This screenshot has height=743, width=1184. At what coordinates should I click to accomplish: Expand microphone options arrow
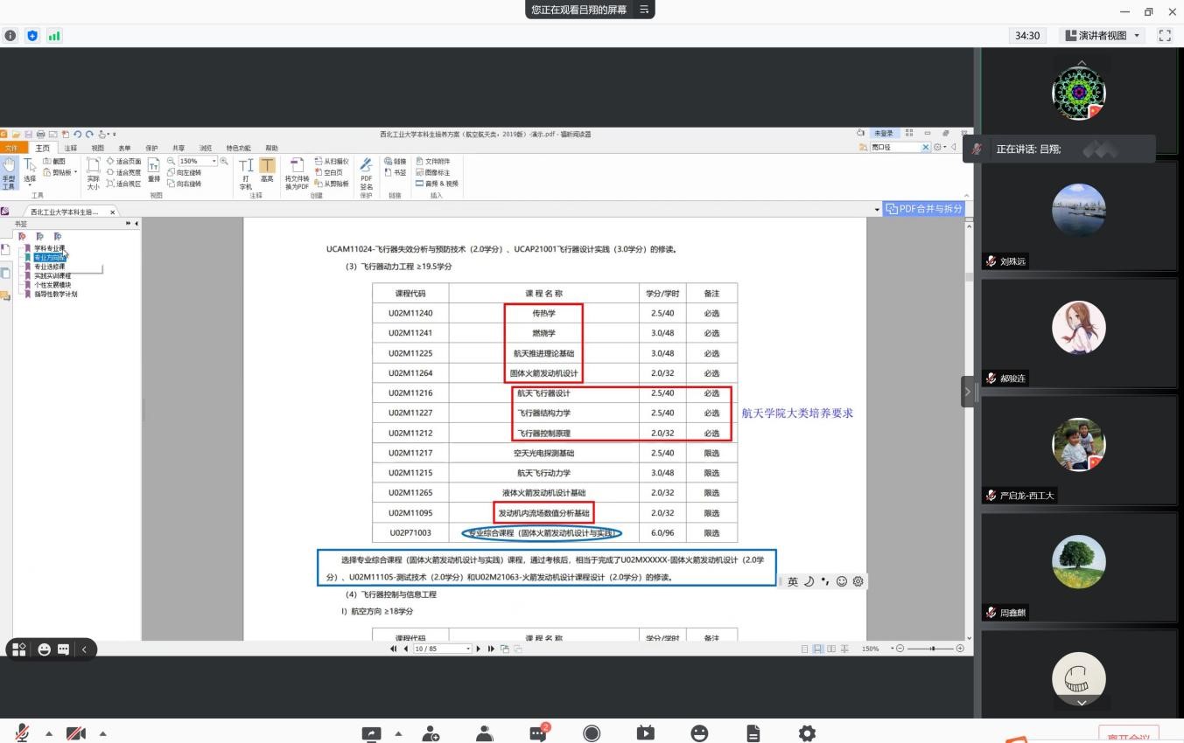[49, 733]
